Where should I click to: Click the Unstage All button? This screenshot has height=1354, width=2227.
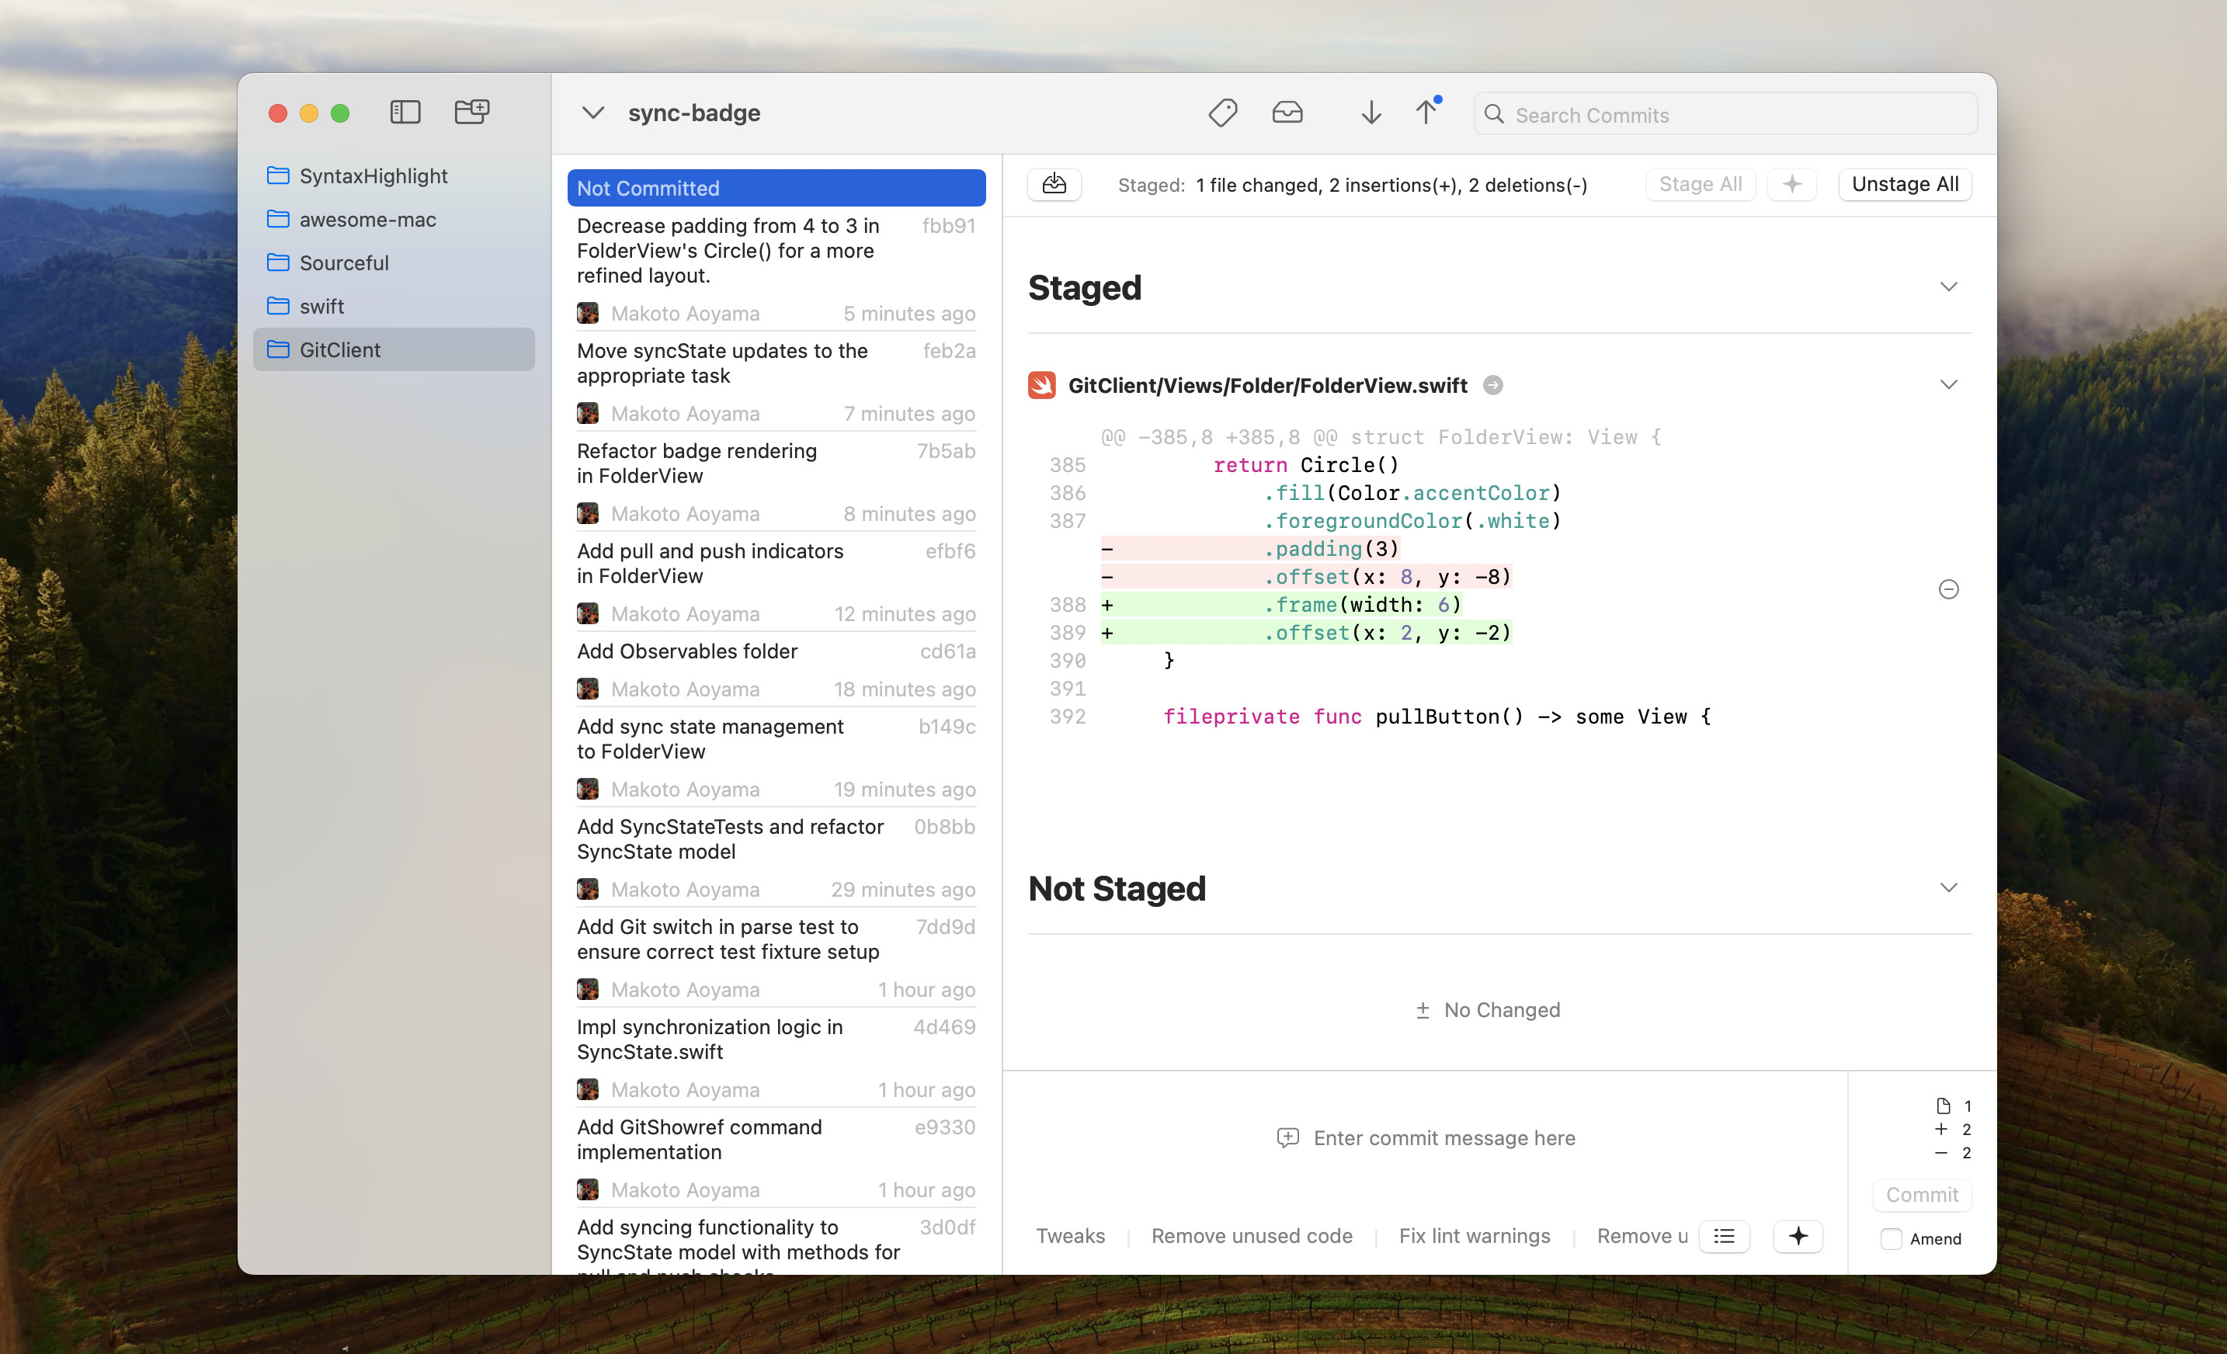pos(1906,185)
